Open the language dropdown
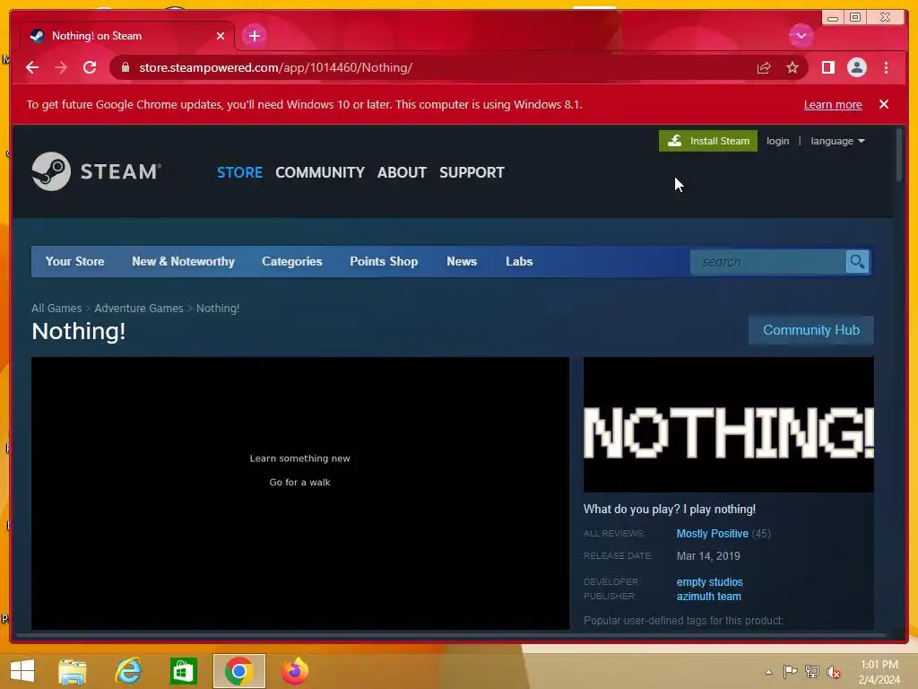This screenshot has height=689, width=918. tap(837, 141)
